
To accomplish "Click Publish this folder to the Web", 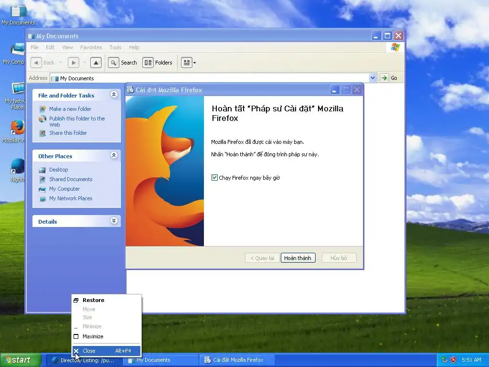I will coord(77,121).
